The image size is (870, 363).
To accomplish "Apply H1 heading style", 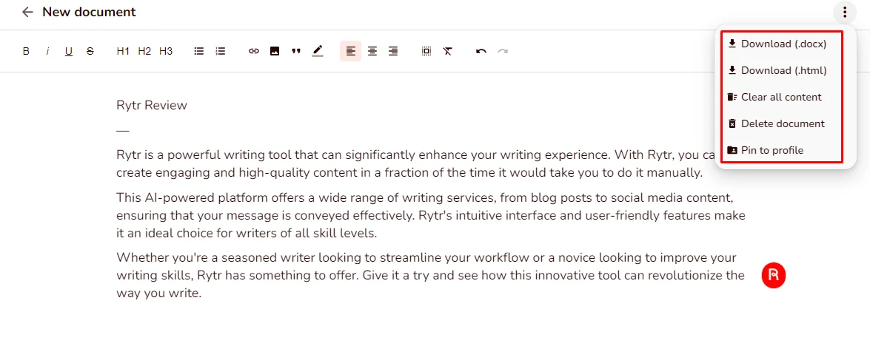I will (123, 51).
